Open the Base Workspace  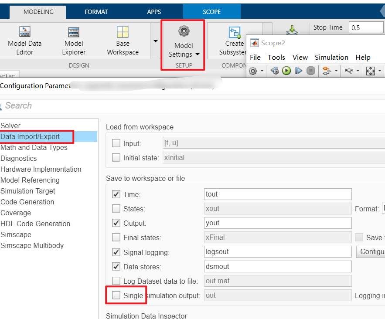[x=123, y=39]
